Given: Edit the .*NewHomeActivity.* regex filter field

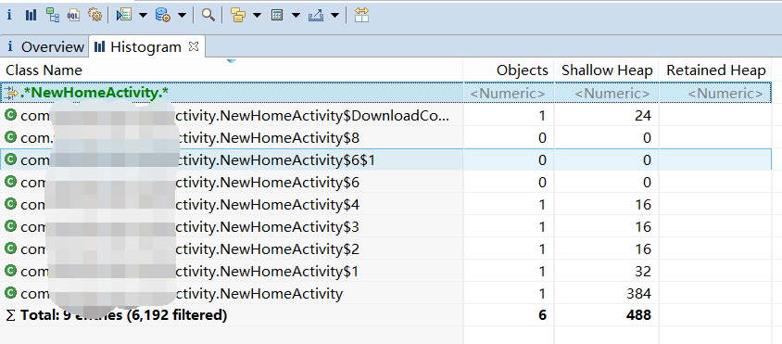Looking at the screenshot, I should (x=232, y=93).
